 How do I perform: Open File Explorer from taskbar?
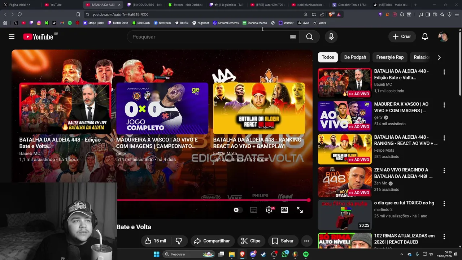232,254
